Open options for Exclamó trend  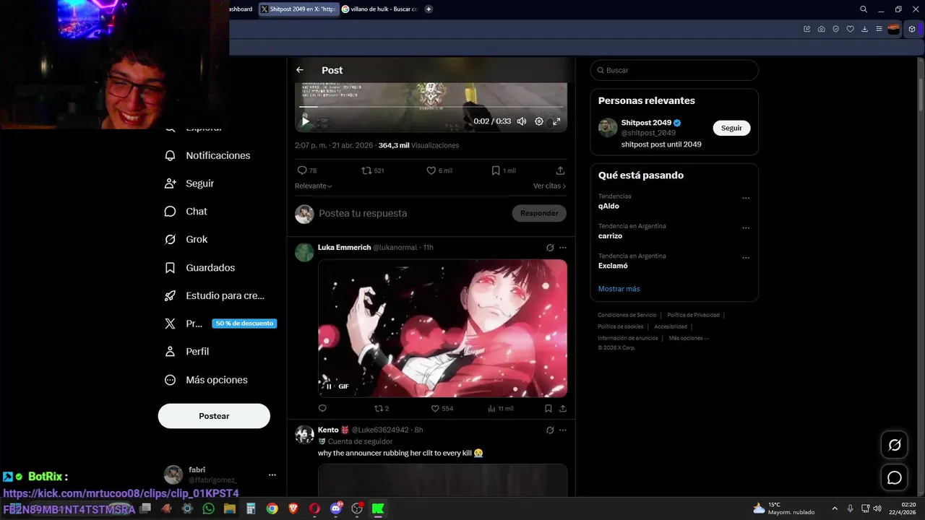[746, 258]
